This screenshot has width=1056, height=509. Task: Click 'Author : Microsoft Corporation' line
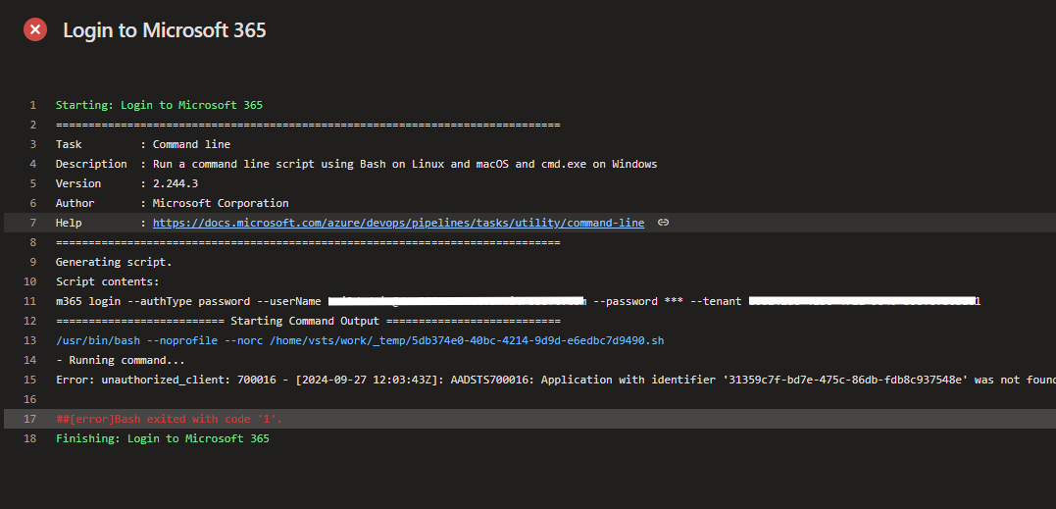172,203
